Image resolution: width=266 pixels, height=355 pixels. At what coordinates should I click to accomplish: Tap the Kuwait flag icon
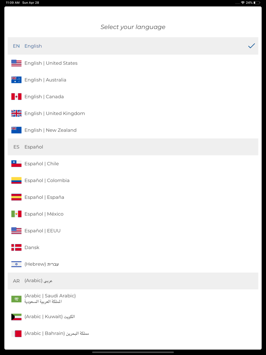point(16,317)
